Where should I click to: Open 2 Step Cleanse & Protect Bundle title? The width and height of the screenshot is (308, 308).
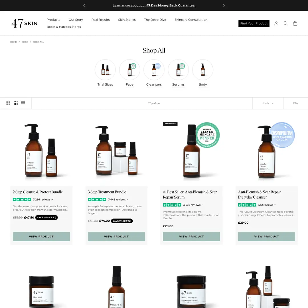pyautogui.click(x=38, y=192)
